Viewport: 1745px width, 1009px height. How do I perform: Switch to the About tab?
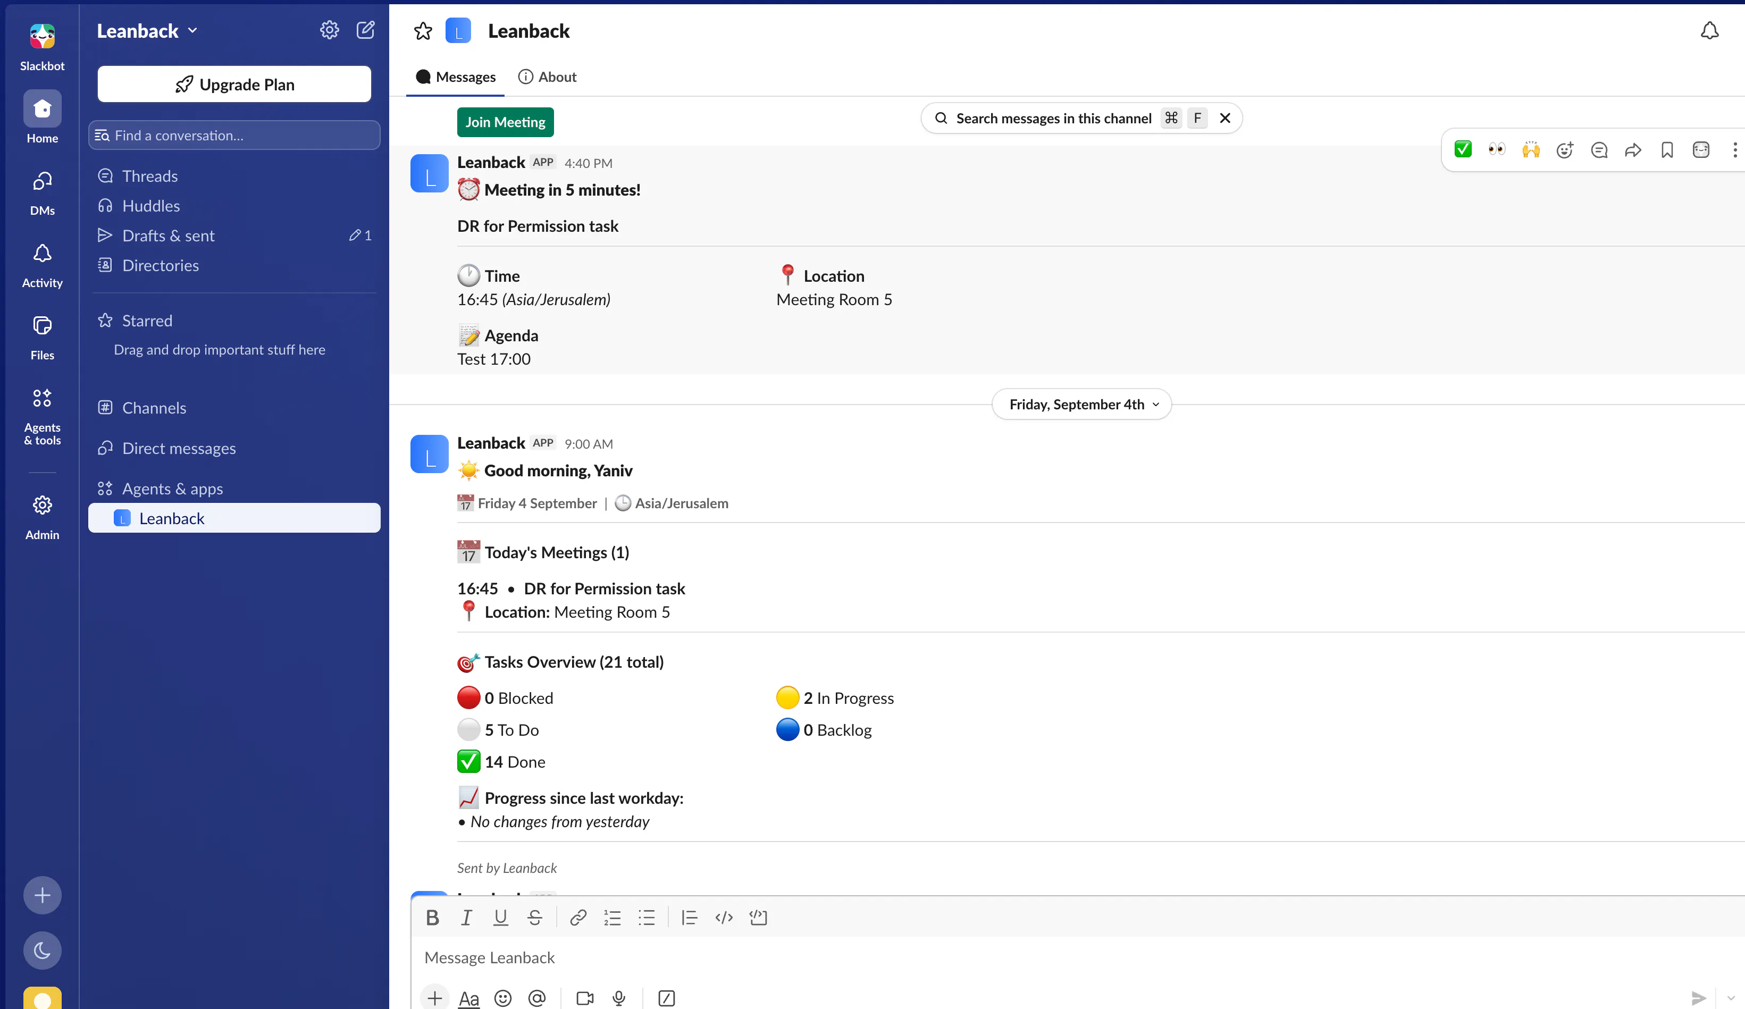[547, 77]
